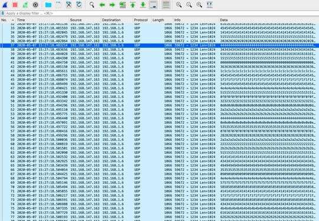The height and width of the screenshot is (221, 319).
Task: Start capturing packets with shark fin icon
Action: pyautogui.click(x=5, y=5)
